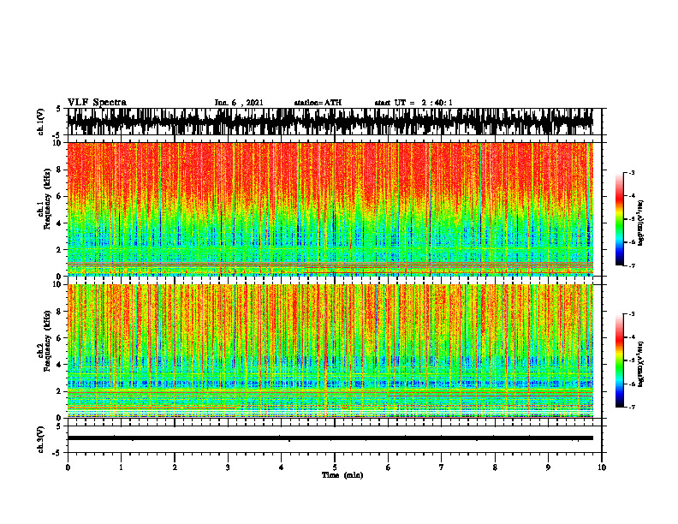Viewport: 678px width, 524px height.
Task: Click the "start UT = 2:40:1" header text
Action: (413, 103)
